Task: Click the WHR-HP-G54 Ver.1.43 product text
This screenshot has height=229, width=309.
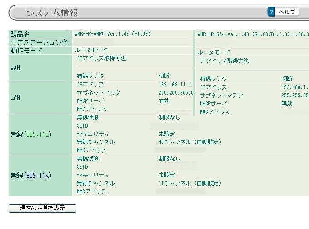Action: tap(253, 34)
